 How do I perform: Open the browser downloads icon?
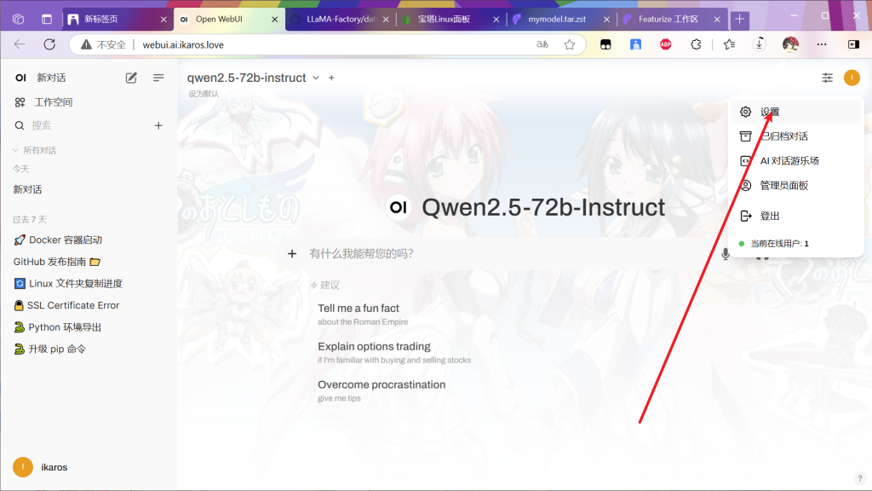(759, 44)
